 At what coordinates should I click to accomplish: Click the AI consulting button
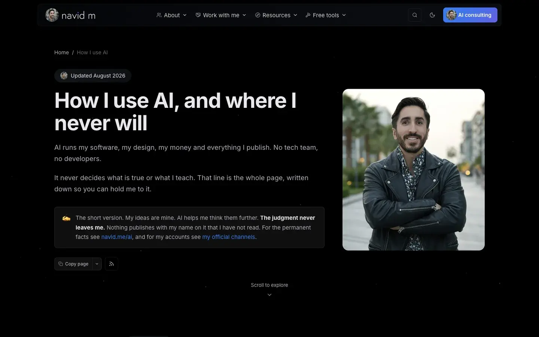470,15
